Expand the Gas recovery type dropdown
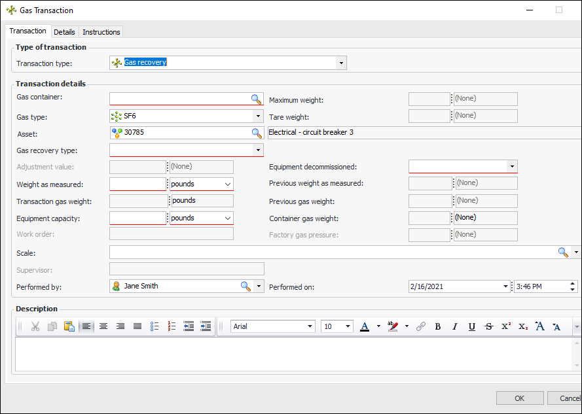Screen dimensions: 582x414 257,150
